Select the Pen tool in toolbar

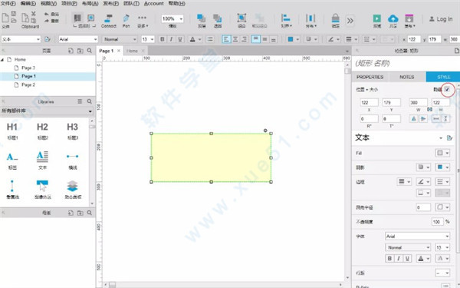pos(127,20)
